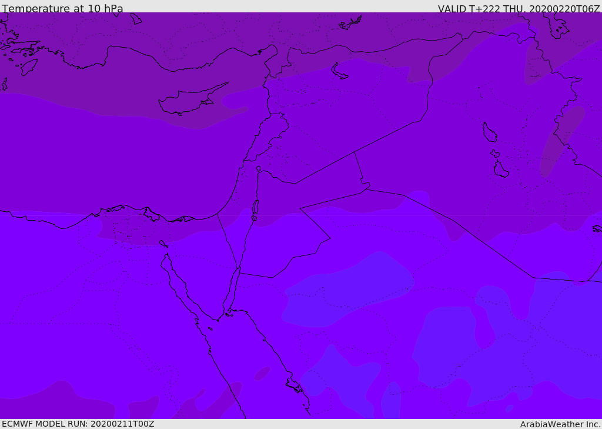The width and height of the screenshot is (602, 429).
Task: Click the 'VALID T+222 THU. 20200220T06Z' label
Action: pyautogui.click(x=519, y=8)
